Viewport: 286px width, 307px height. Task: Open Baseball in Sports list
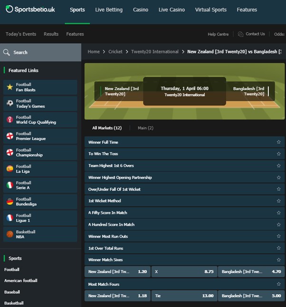pyautogui.click(x=12, y=292)
